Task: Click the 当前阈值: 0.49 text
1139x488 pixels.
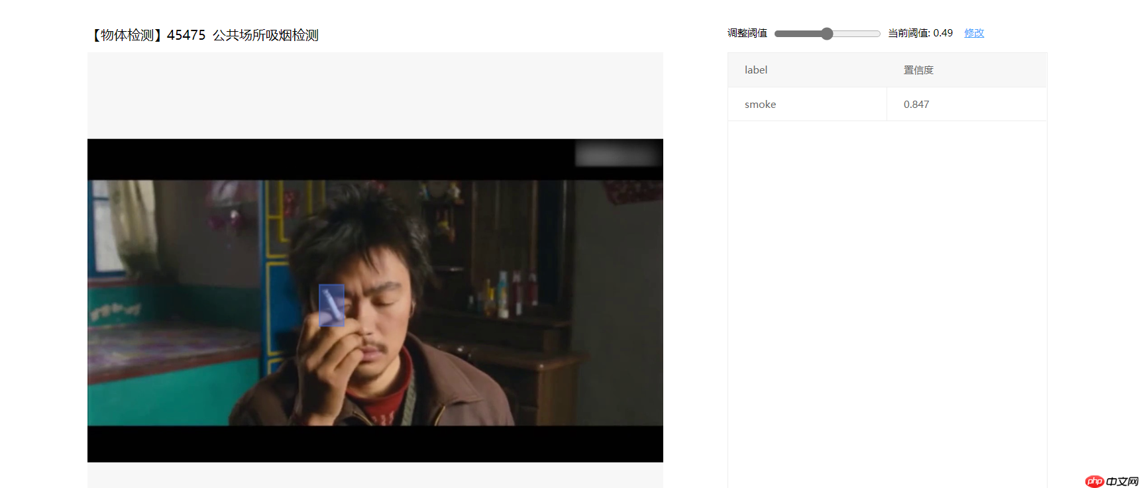Action: [920, 33]
